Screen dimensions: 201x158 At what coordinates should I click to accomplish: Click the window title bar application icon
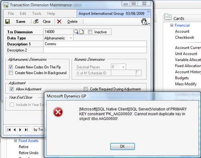(6, 5)
